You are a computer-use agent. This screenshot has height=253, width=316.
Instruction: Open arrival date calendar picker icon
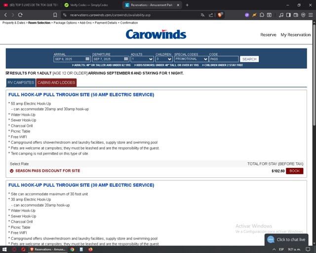(x=87, y=59)
